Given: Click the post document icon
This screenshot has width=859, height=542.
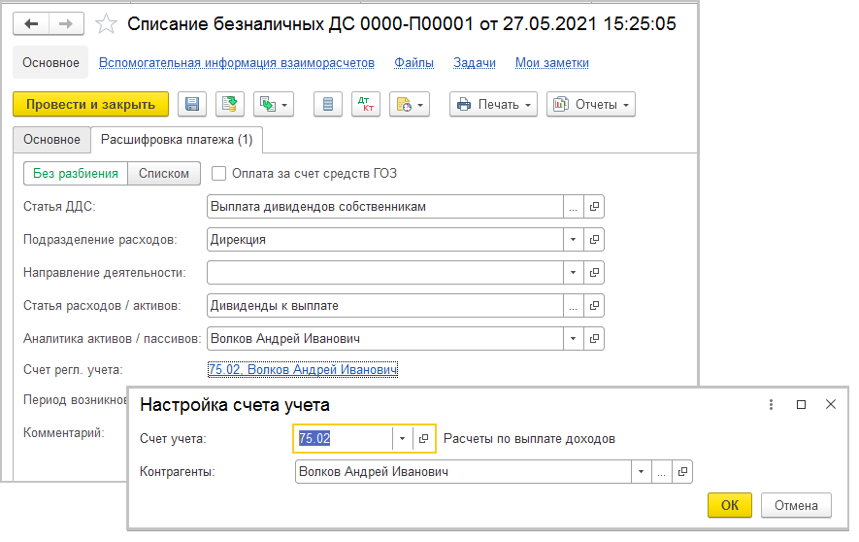Looking at the screenshot, I should (x=230, y=104).
